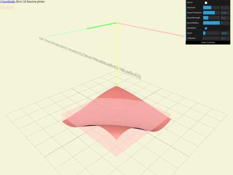Screen dimensions: 233x175
Task: Adjust the rotSpeed slider
Action: point(211,38)
